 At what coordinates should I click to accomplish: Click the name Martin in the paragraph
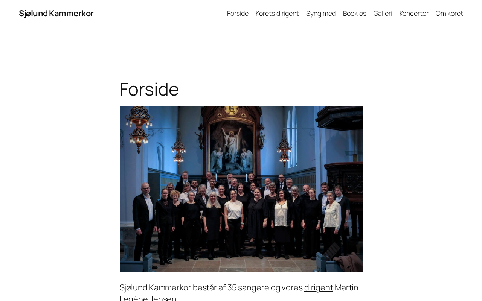pyautogui.click(x=346, y=287)
